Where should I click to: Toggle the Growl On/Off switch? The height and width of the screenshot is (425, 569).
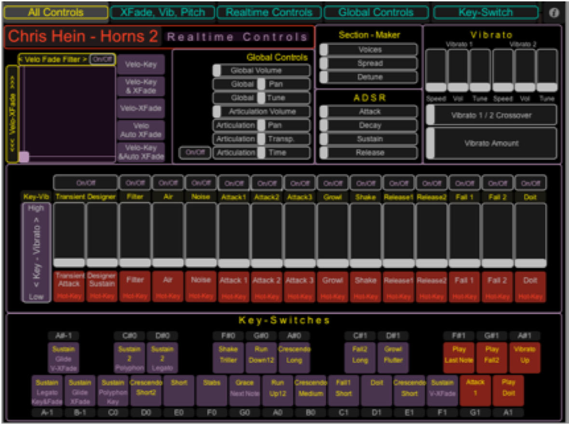[333, 183]
